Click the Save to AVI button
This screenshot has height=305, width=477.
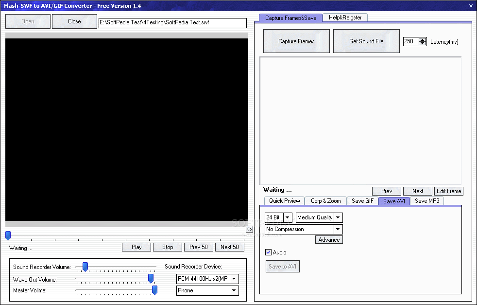(x=282, y=266)
